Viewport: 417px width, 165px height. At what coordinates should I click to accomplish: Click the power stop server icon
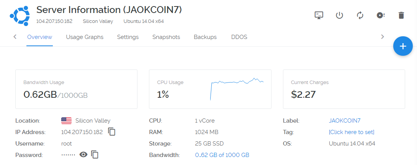click(x=339, y=15)
